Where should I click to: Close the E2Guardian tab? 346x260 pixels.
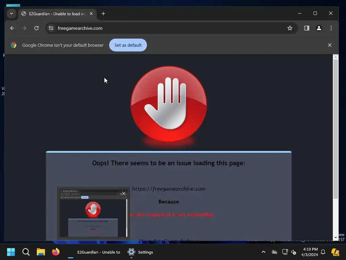pos(91,14)
